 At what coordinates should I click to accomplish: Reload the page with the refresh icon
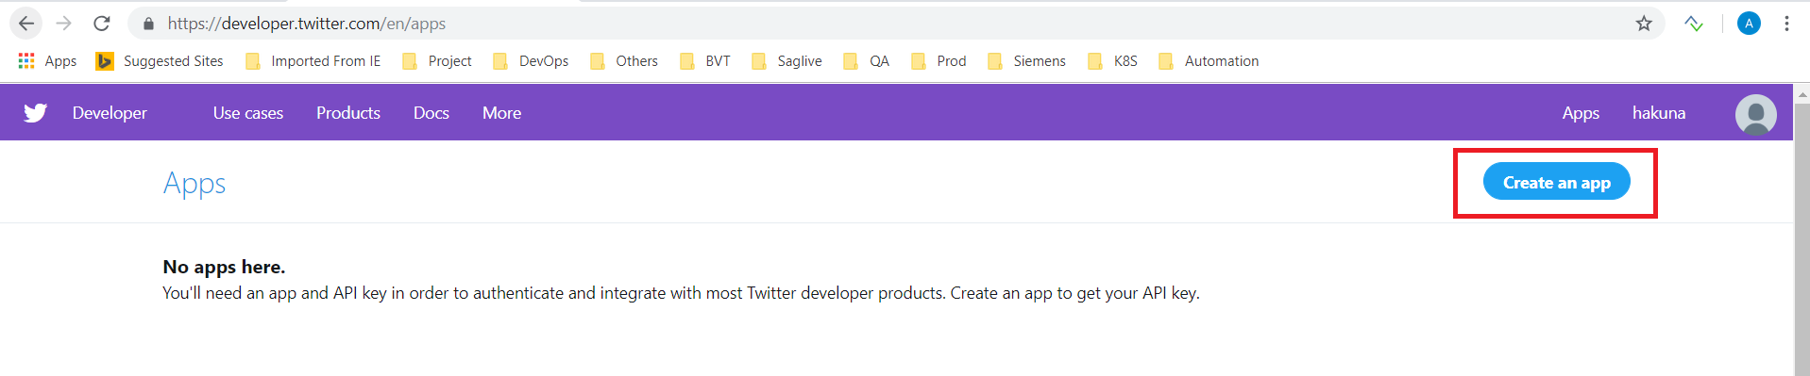click(102, 24)
